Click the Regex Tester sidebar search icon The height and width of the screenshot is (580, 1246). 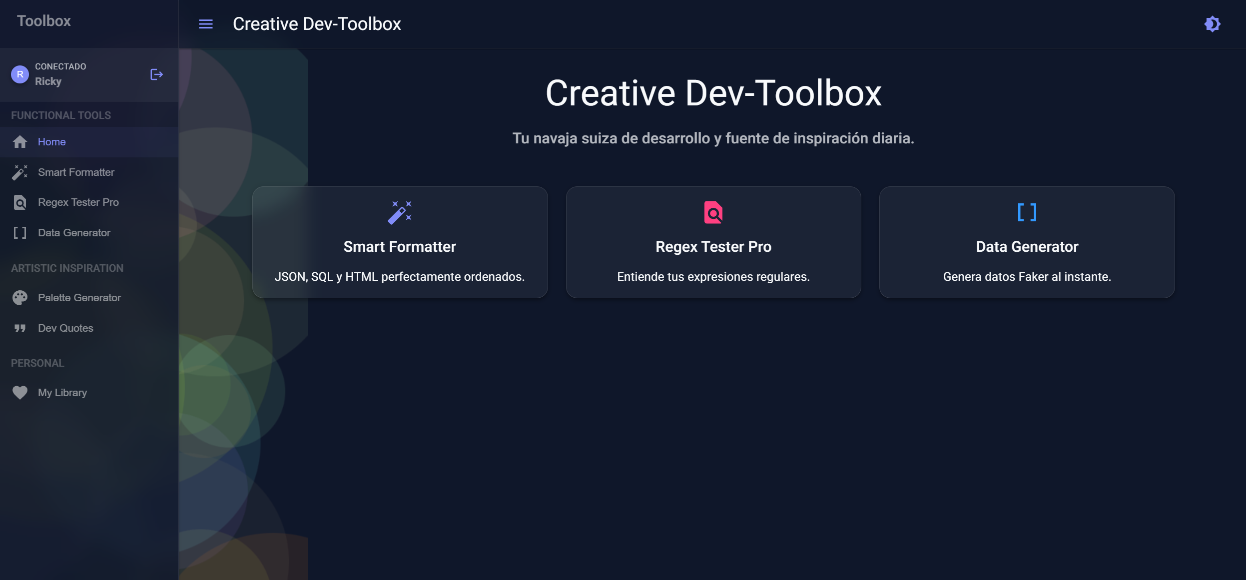point(20,202)
